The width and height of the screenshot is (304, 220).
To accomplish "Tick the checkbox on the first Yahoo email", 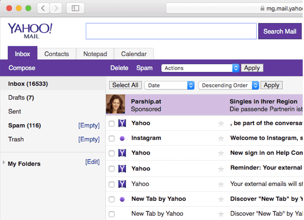I will point(111,124).
